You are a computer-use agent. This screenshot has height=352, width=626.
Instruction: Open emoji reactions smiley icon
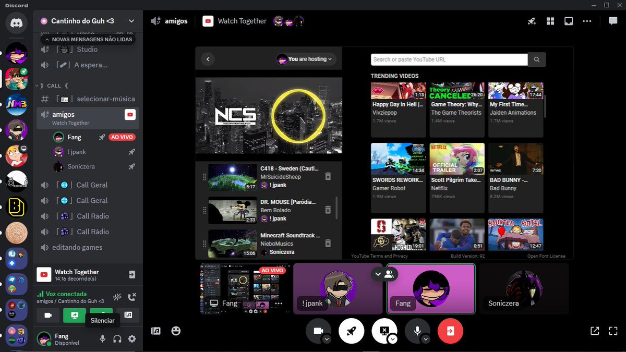(176, 331)
